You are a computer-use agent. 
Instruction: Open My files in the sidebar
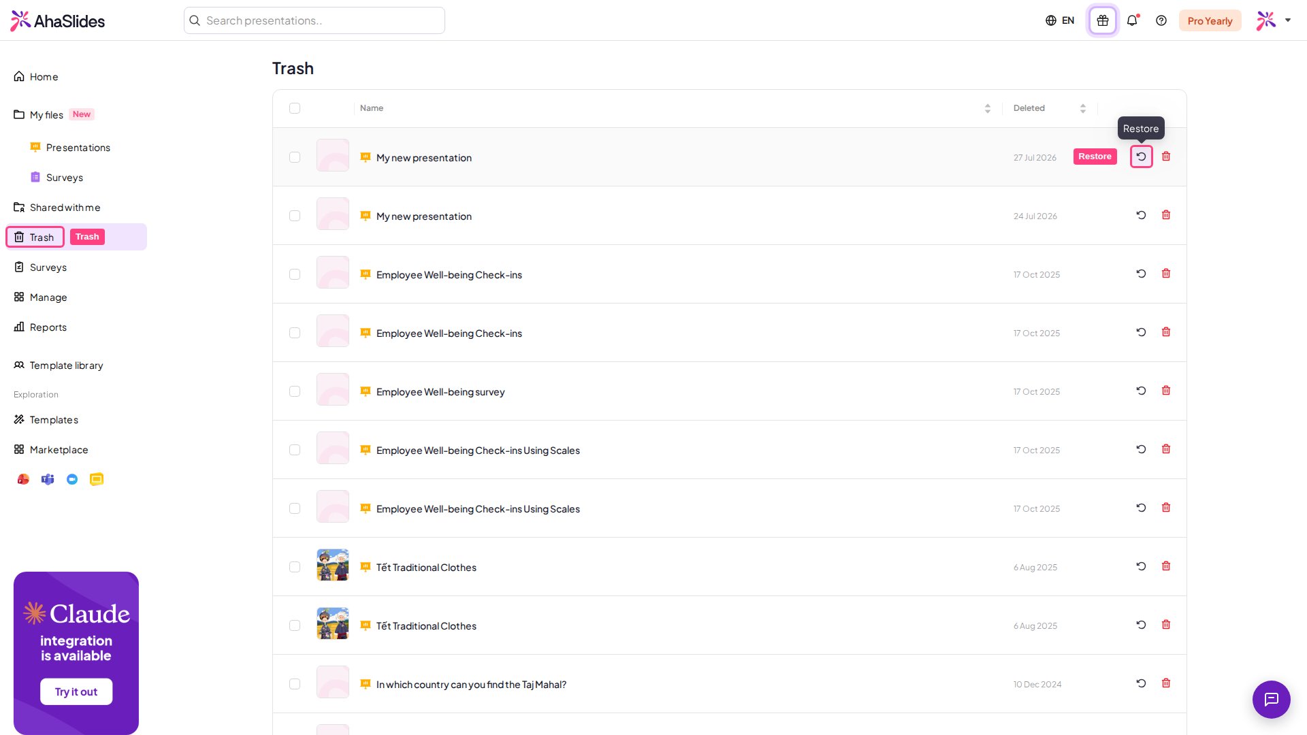[x=39, y=115]
